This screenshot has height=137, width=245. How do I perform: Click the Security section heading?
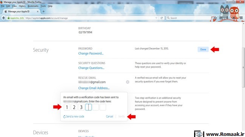point(41,50)
